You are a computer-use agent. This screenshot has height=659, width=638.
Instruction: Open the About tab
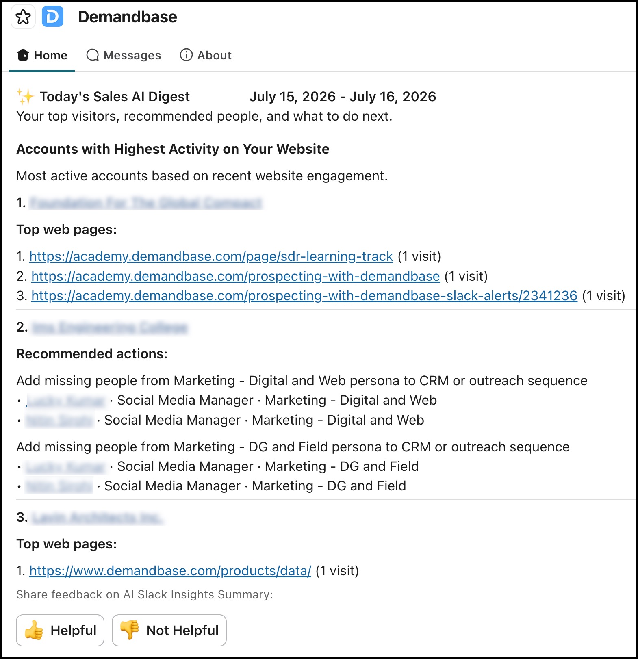click(x=206, y=55)
